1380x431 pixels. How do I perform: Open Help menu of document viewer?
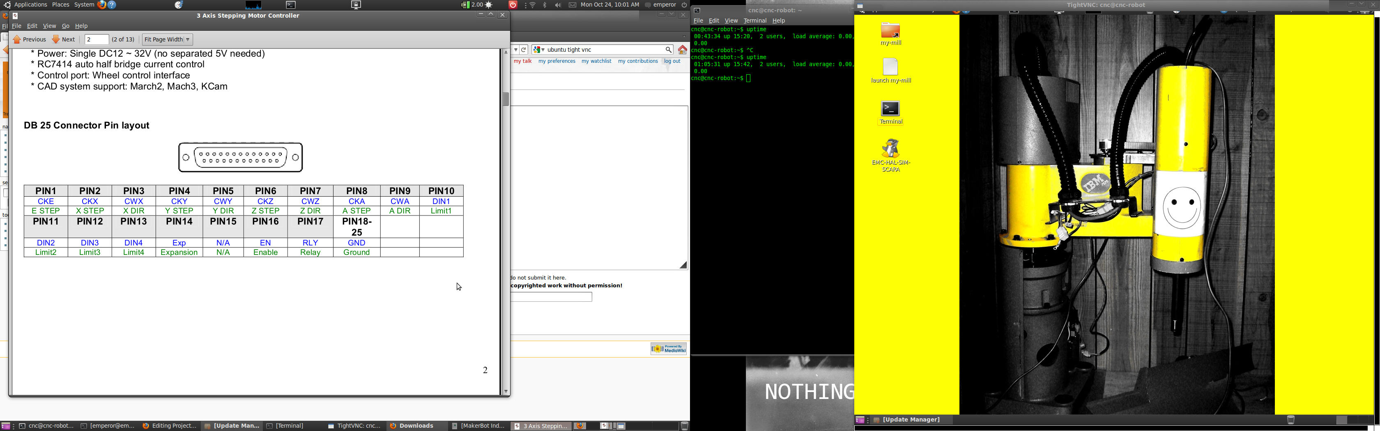[81, 26]
